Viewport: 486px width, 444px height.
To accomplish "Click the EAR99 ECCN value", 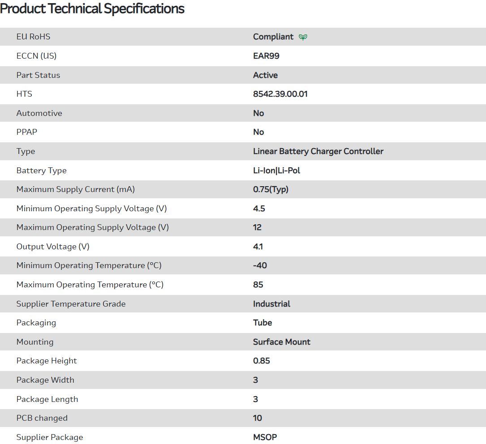I will pyautogui.click(x=266, y=56).
